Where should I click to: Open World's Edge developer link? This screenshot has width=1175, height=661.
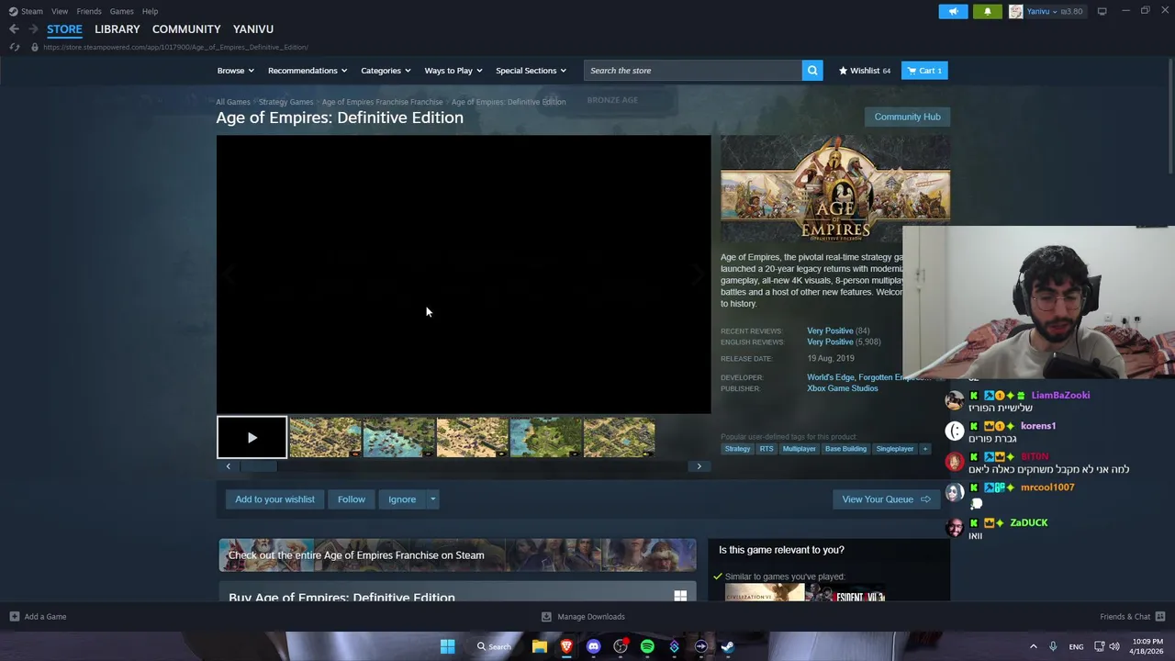[x=830, y=377]
